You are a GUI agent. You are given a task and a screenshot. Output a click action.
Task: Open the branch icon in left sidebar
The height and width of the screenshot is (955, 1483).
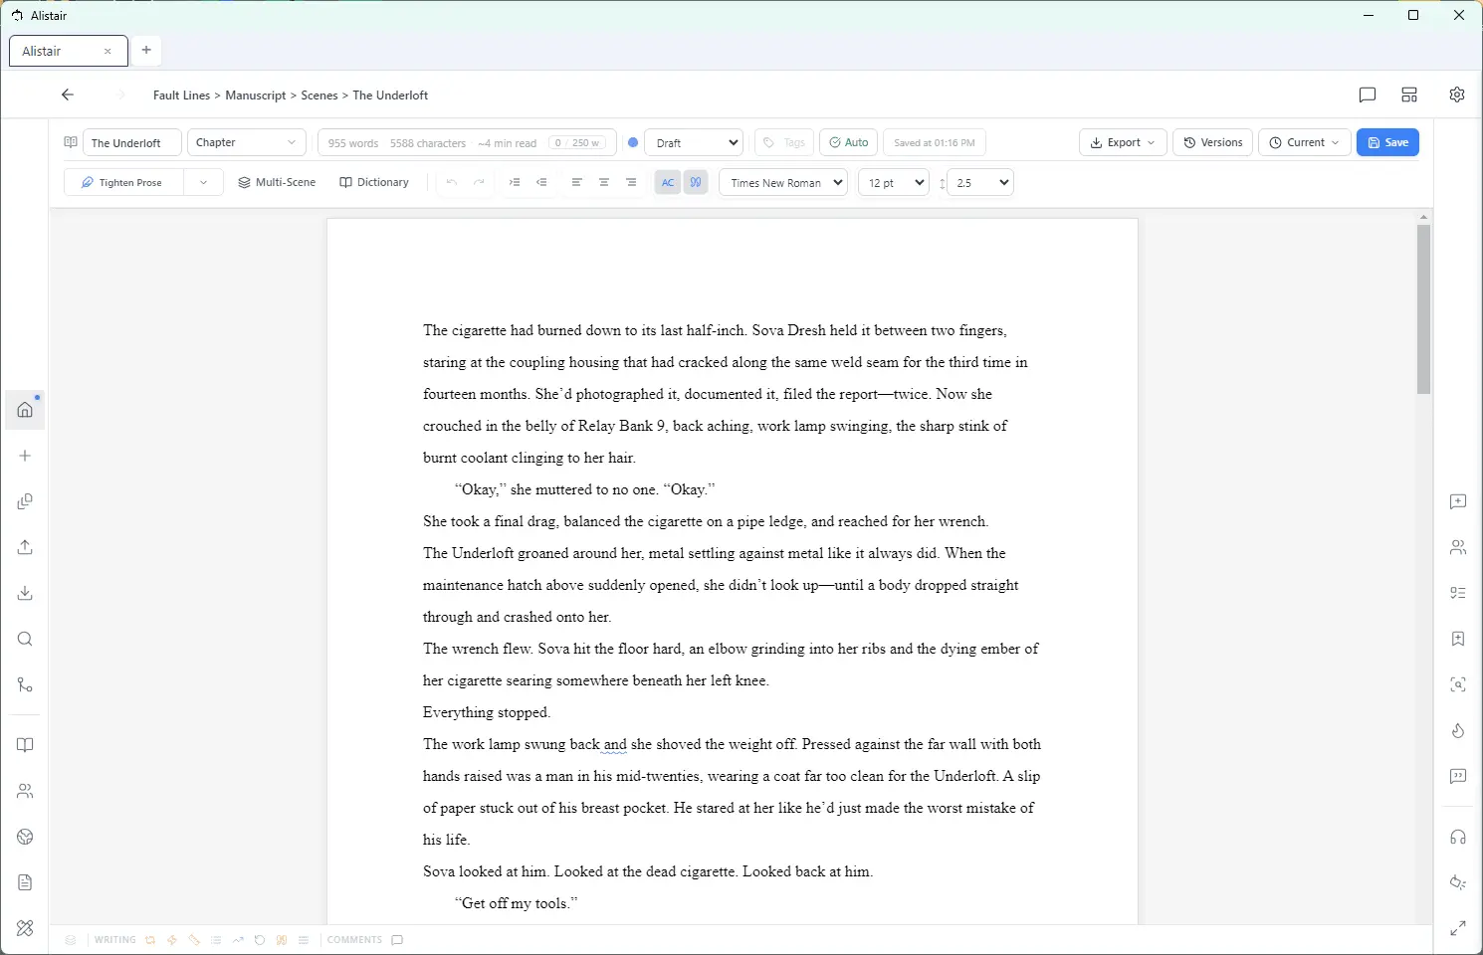(x=25, y=684)
